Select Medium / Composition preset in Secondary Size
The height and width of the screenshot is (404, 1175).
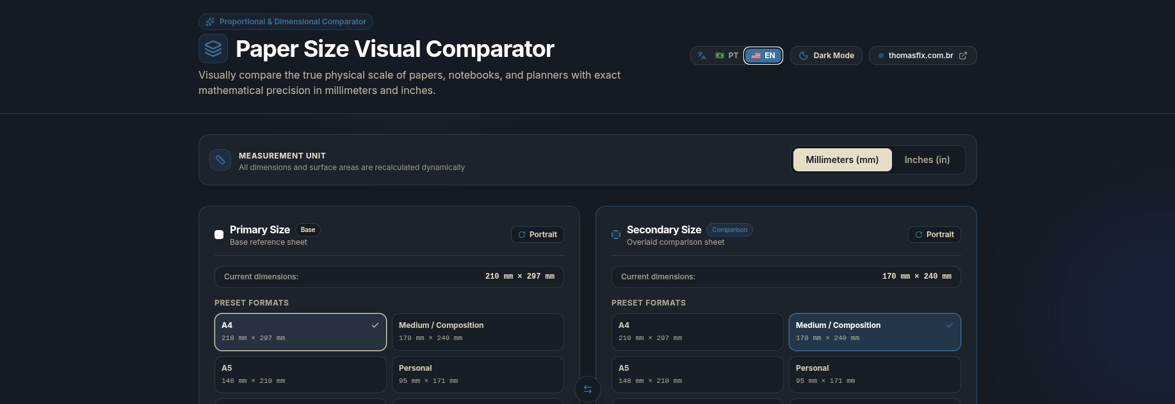coord(875,332)
